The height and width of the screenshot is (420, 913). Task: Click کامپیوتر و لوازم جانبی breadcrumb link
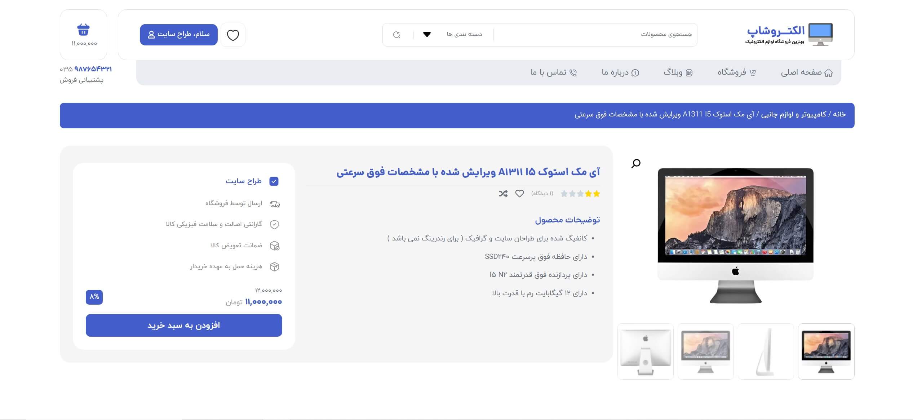pos(793,114)
